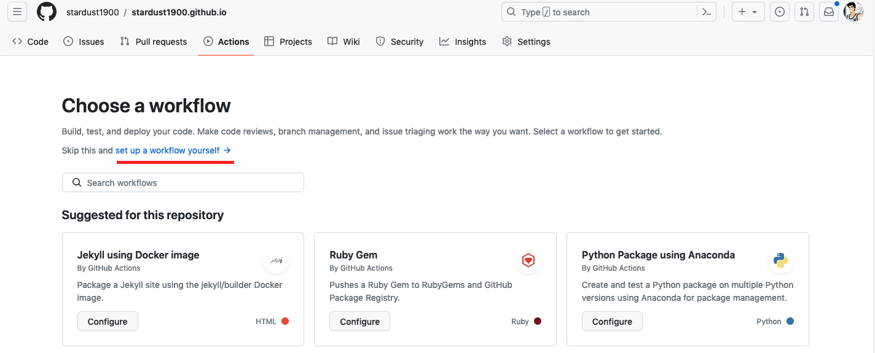Image resolution: width=875 pixels, height=353 pixels.
Task: Click the Jekyll logo icon
Action: (x=276, y=261)
